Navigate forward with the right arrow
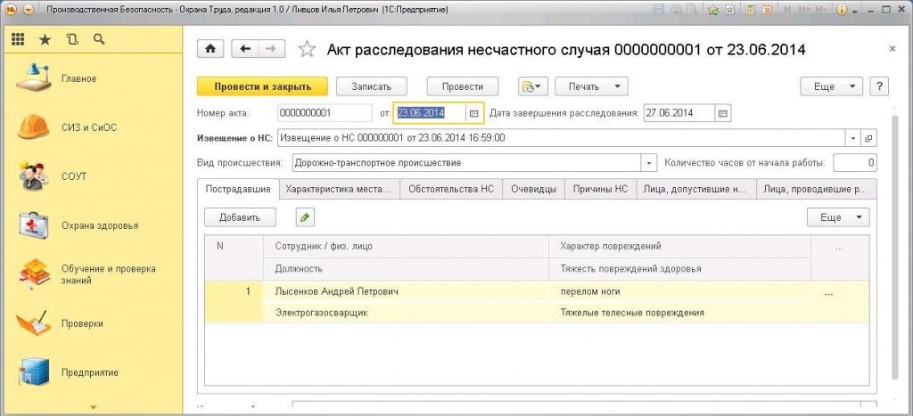 [x=271, y=50]
